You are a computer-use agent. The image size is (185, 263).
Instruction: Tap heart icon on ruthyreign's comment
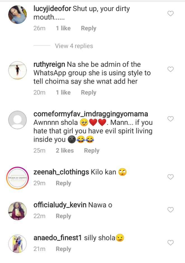[170, 69]
